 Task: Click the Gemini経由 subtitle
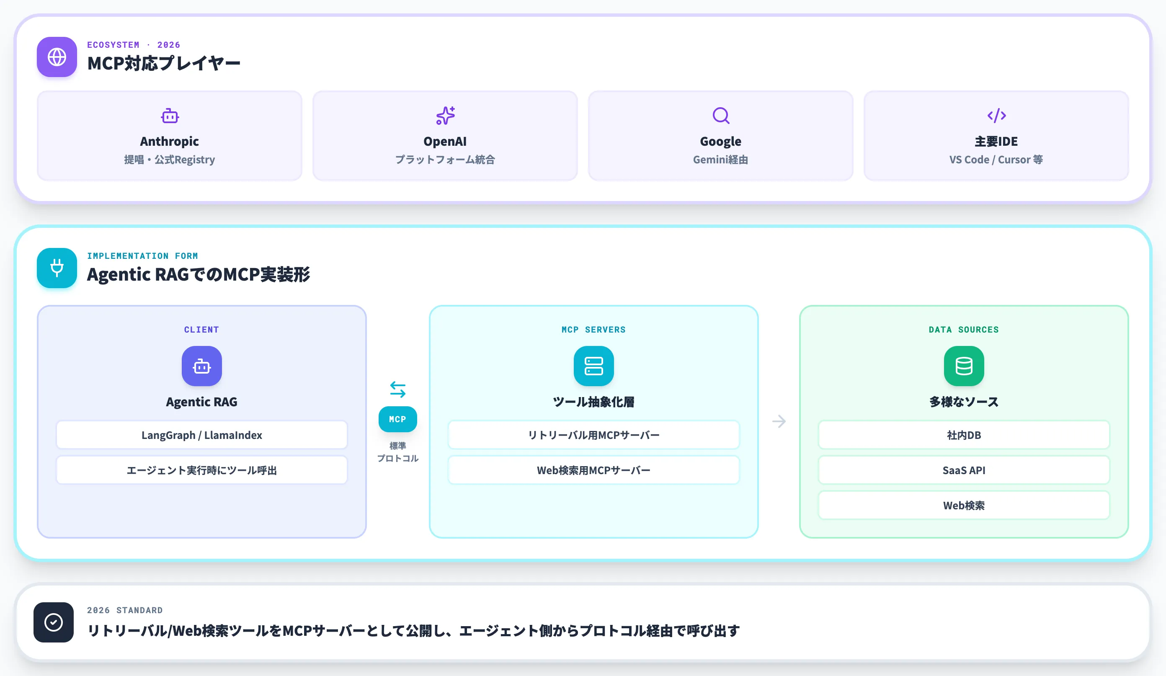(x=720, y=160)
